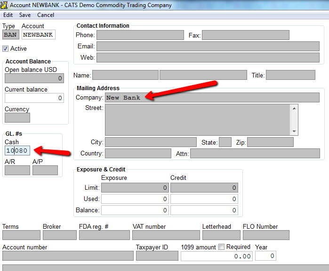Click the Cash GL field showing 10080

tap(17, 151)
